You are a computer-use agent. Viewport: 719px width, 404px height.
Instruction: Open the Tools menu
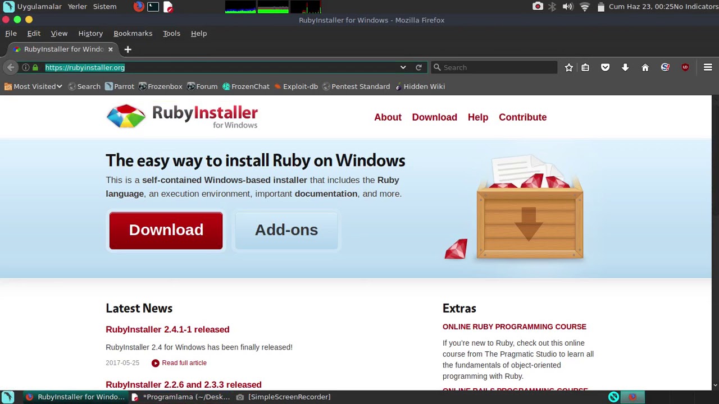point(171,34)
